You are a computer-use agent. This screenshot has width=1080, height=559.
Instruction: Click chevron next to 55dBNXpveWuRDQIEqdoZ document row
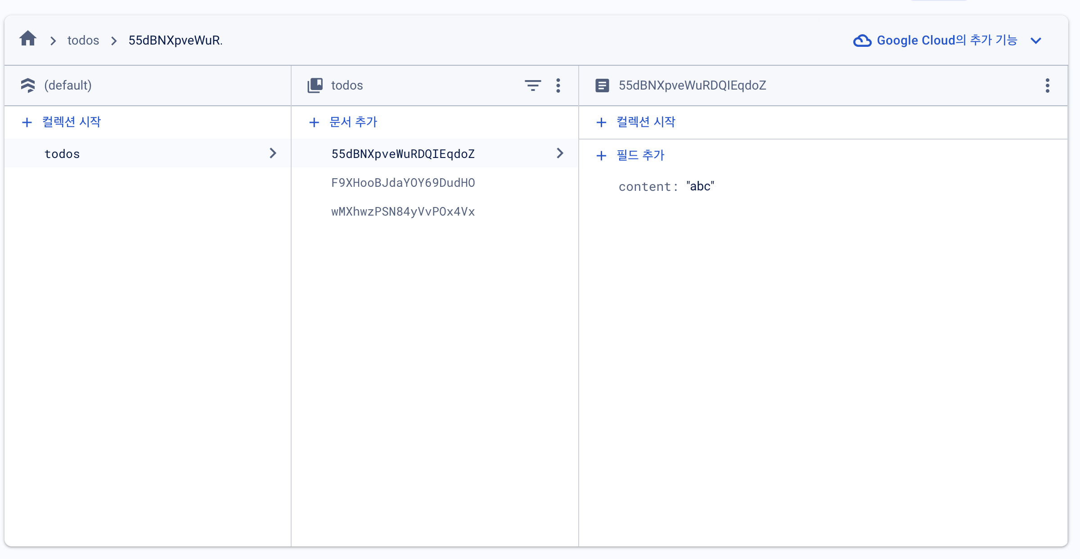[560, 153]
